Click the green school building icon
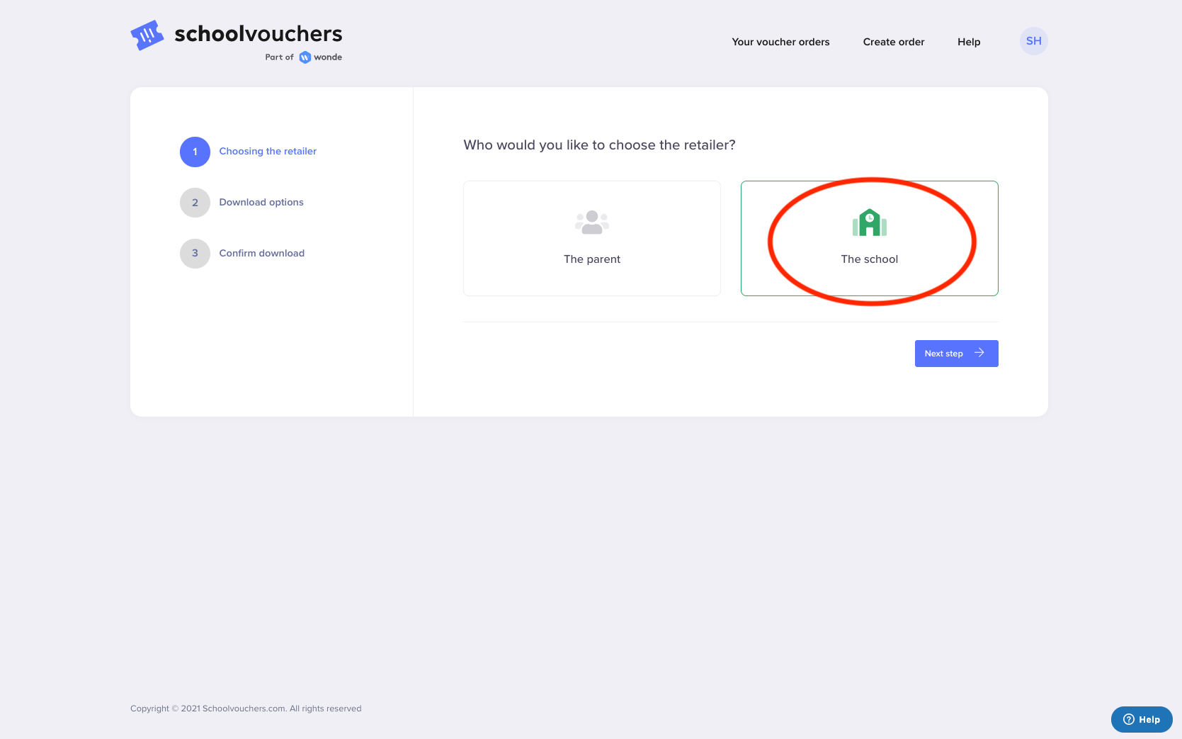Image resolution: width=1182 pixels, height=739 pixels. click(870, 222)
